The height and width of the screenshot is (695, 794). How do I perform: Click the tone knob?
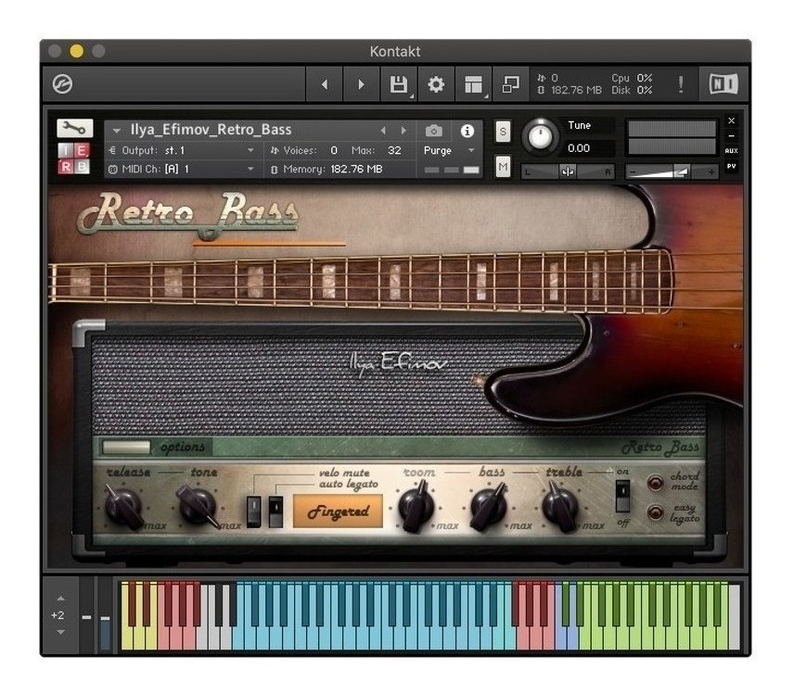(x=197, y=506)
